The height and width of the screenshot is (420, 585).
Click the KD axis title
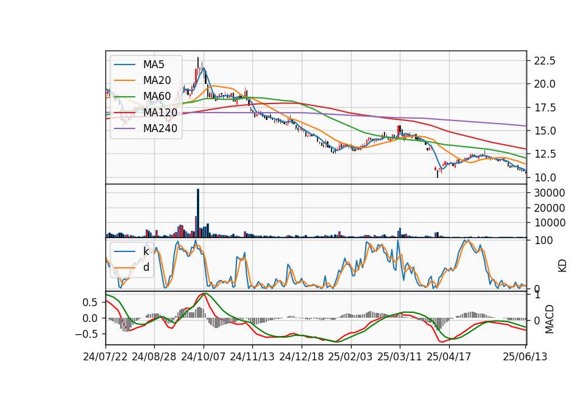pos(562,265)
